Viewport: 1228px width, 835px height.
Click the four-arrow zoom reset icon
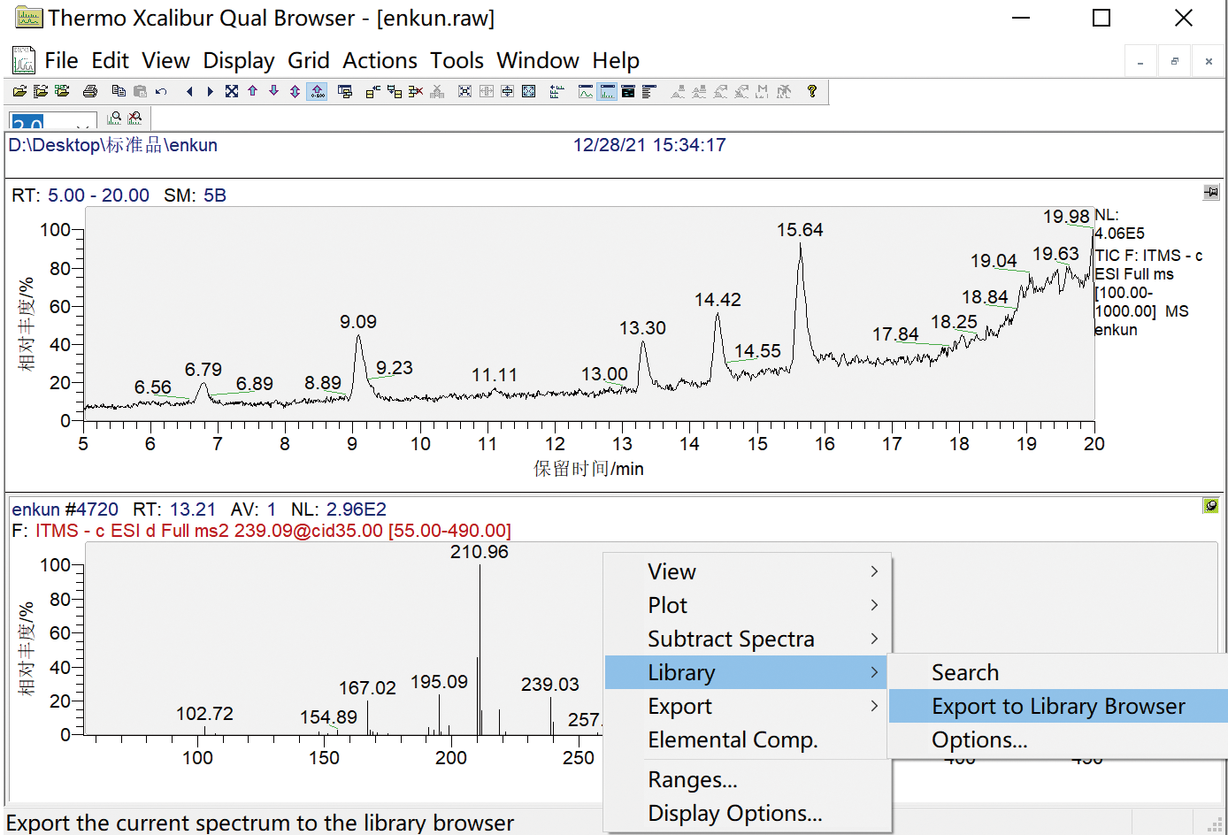pyautogui.click(x=232, y=91)
